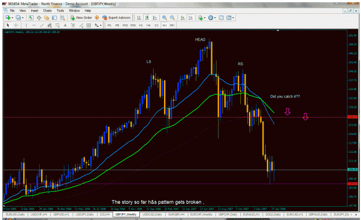The height and width of the screenshot is (220, 361).
Task: Select the vertical line drawing tool
Action: 26,25
